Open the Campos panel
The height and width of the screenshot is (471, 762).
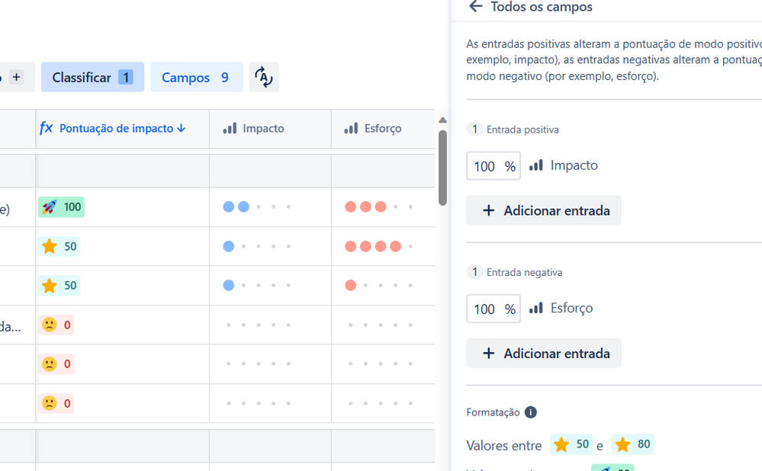click(189, 77)
